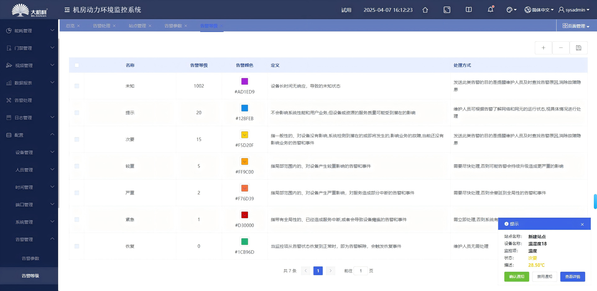Viewport: 597px width, 291px height.
Task: Click the 禁用通知 button
Action: pos(544,277)
